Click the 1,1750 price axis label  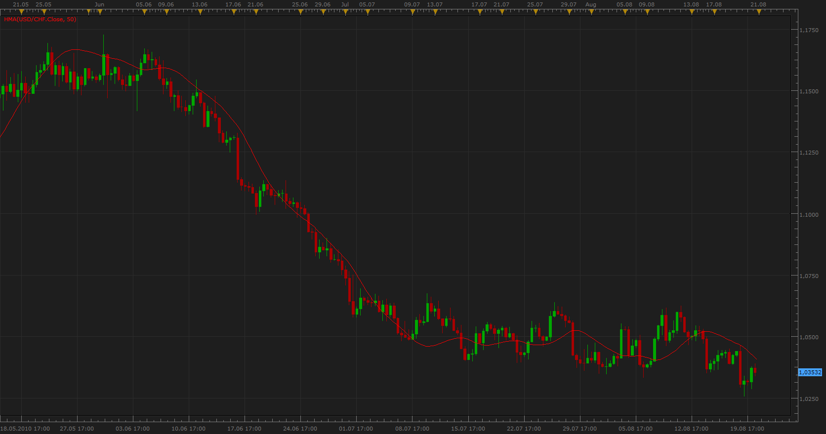pyautogui.click(x=809, y=30)
